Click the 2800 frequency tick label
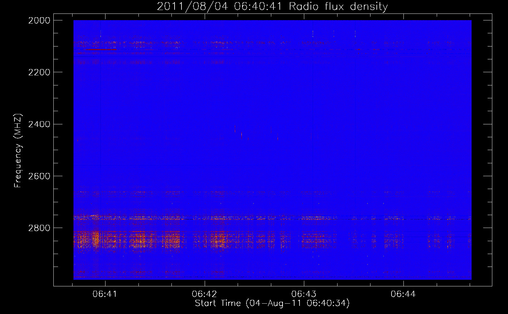This screenshot has height=314, width=508. pyautogui.click(x=39, y=228)
